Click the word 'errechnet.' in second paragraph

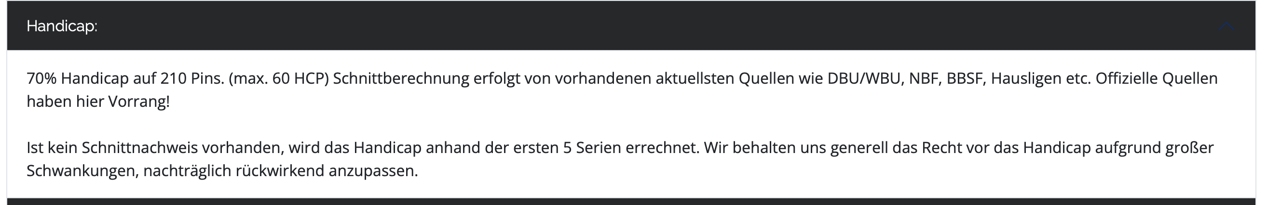(x=662, y=148)
